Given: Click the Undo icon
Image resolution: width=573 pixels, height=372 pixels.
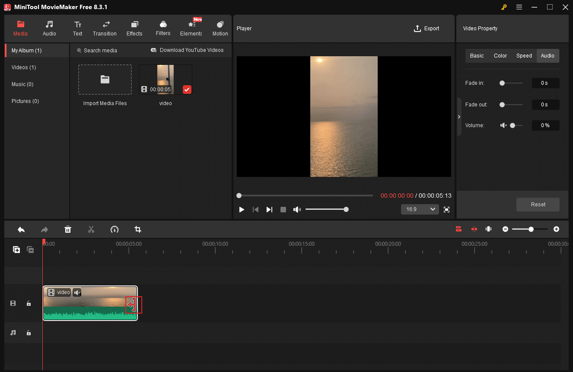Looking at the screenshot, I should 21,229.
